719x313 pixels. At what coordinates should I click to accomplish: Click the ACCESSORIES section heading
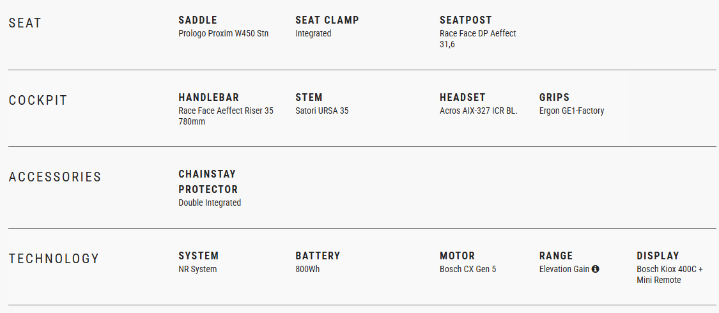(55, 178)
